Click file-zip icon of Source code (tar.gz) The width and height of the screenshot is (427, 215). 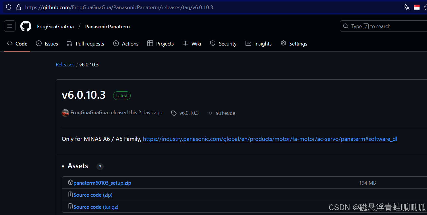pos(70,206)
